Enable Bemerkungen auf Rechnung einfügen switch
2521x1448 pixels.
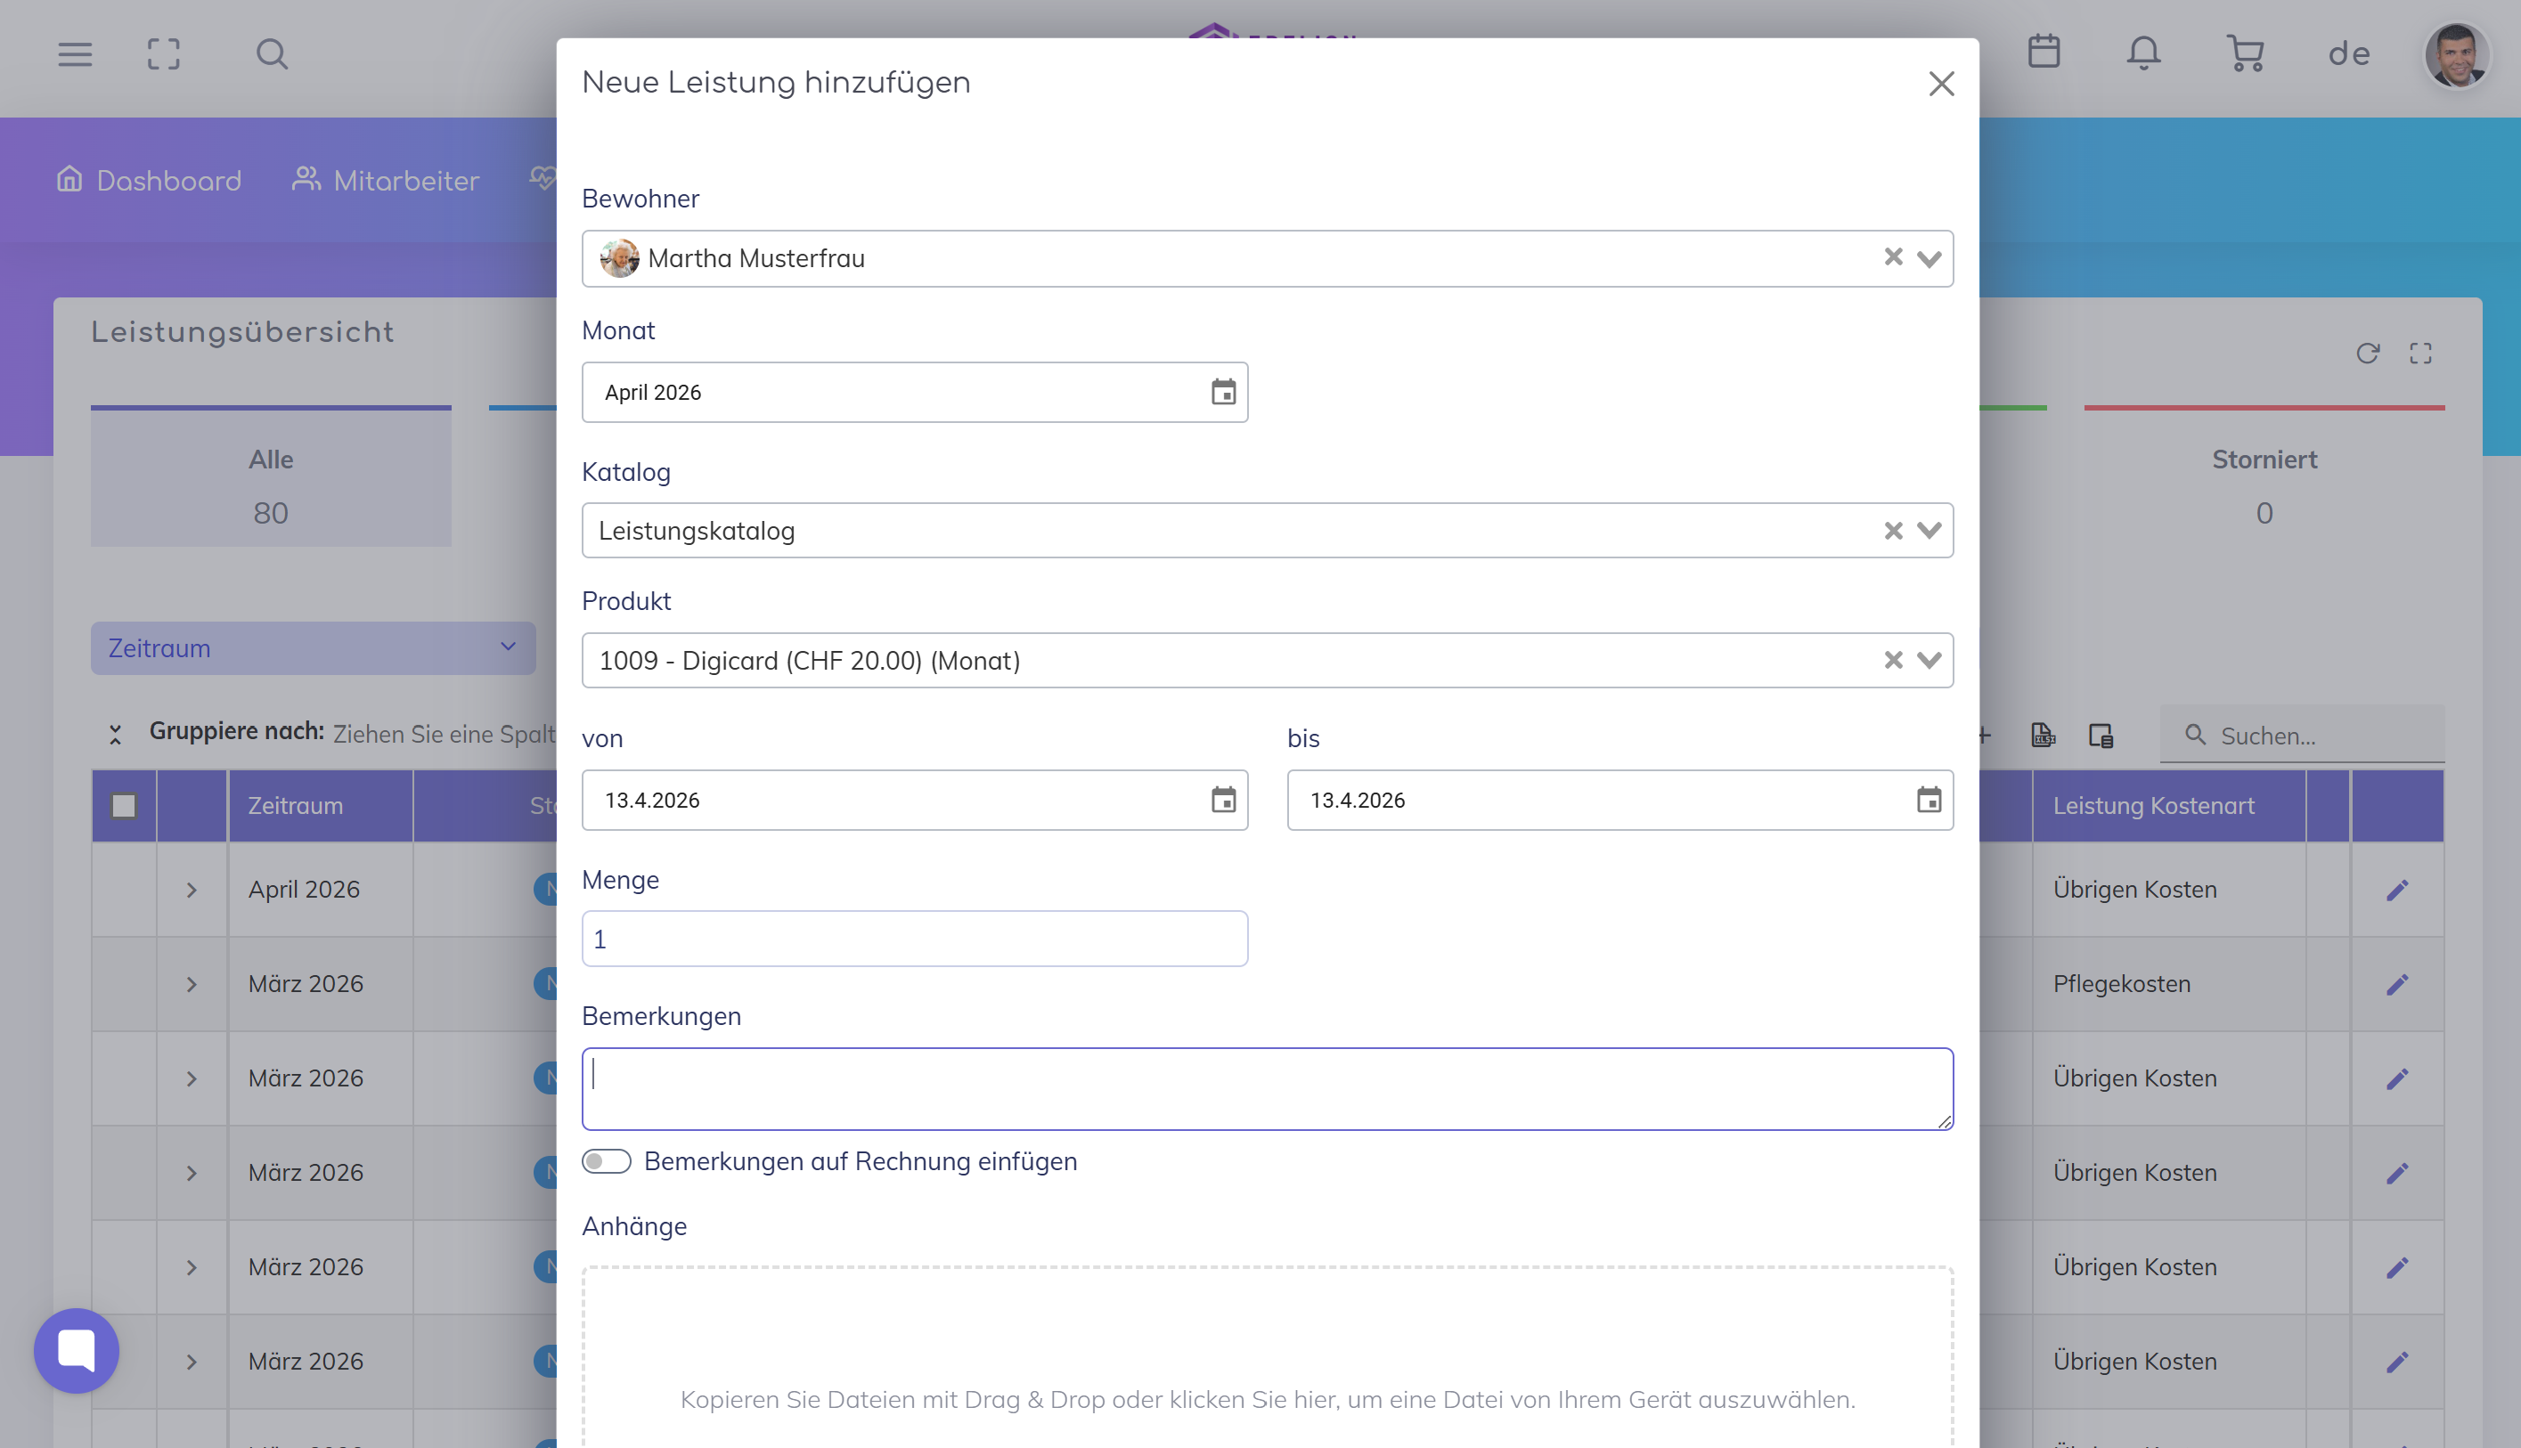[607, 1161]
